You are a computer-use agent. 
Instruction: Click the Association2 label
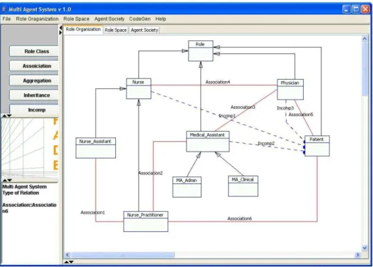point(151,173)
